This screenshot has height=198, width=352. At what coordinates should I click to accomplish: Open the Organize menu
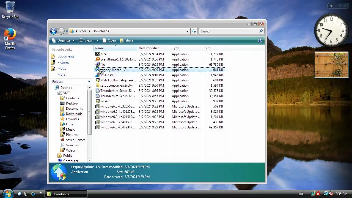pyautogui.click(x=63, y=40)
